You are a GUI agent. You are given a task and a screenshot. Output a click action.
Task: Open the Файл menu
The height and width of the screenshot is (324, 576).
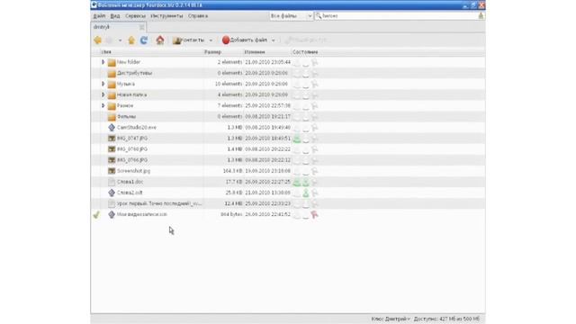[99, 16]
